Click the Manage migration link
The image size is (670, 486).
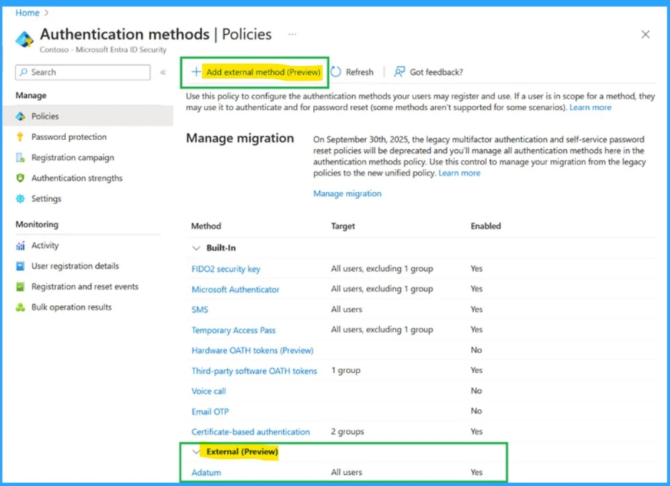[x=347, y=193]
